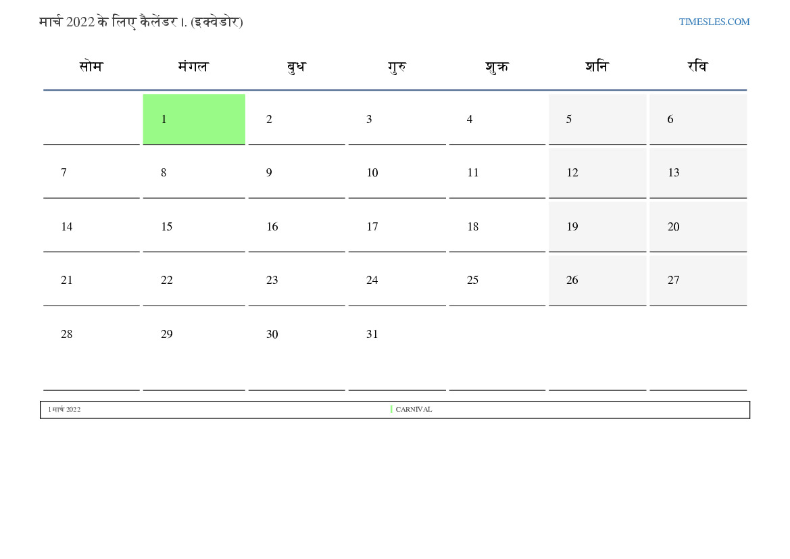Pick date 21 on the calendar
This screenshot has height=559, width=790.
pos(91,280)
